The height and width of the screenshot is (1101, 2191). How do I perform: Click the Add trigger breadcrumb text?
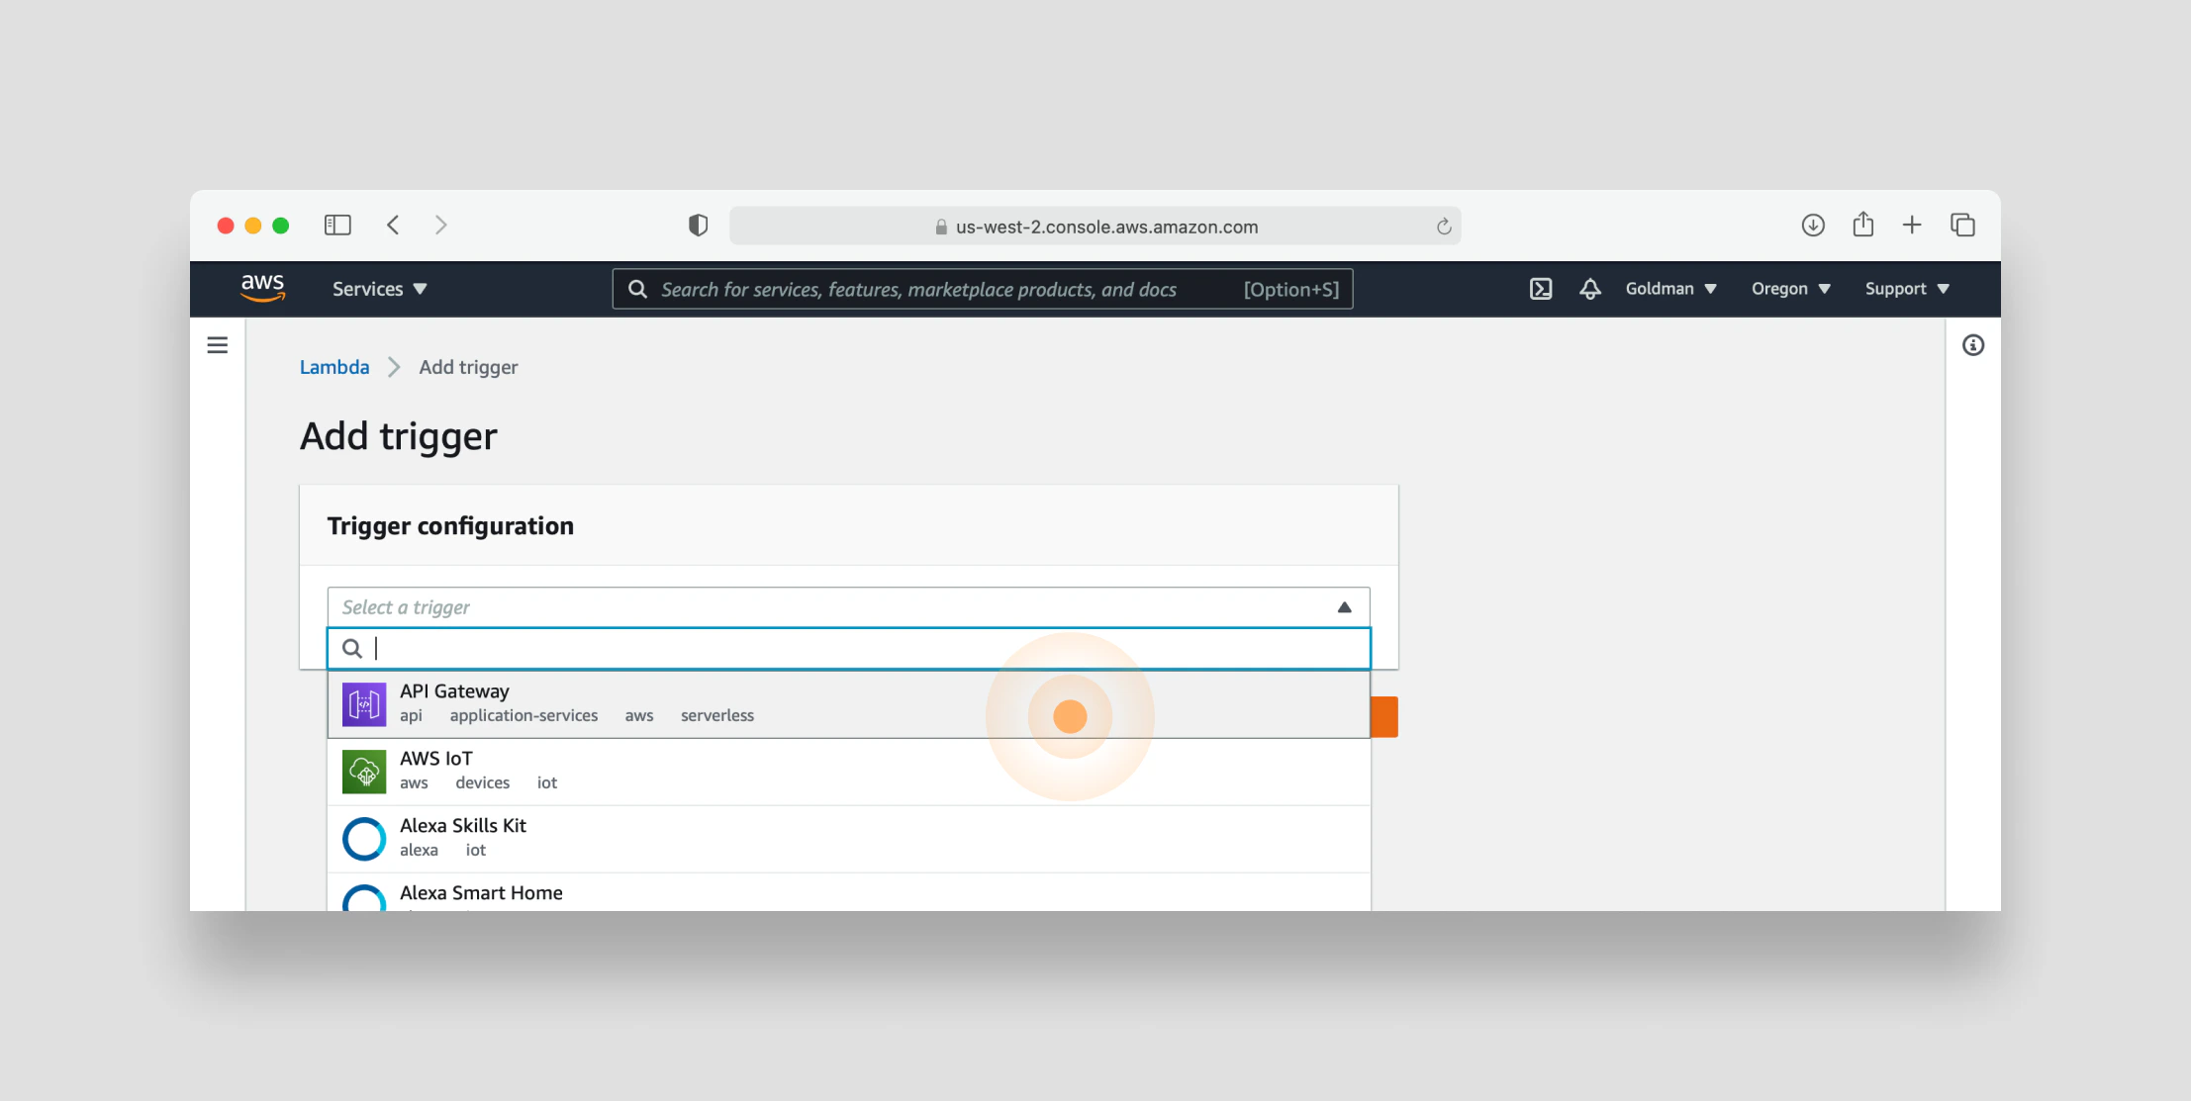pyautogui.click(x=468, y=367)
